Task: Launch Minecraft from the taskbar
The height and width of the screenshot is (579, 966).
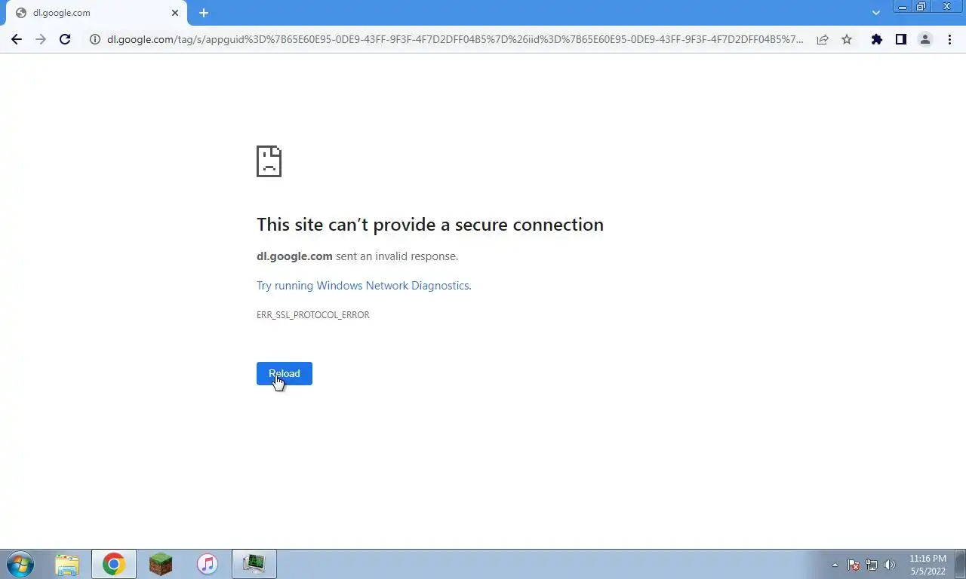Action: (x=161, y=564)
